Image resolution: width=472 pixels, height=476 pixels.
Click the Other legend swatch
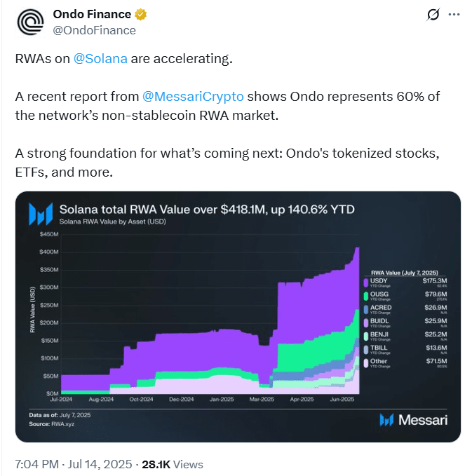pyautogui.click(x=365, y=362)
